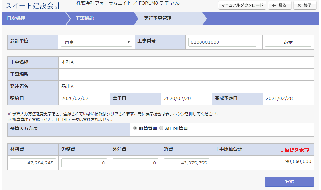Click the 工事名称 value 本社A
321x190 pixels.
[x=68, y=62]
